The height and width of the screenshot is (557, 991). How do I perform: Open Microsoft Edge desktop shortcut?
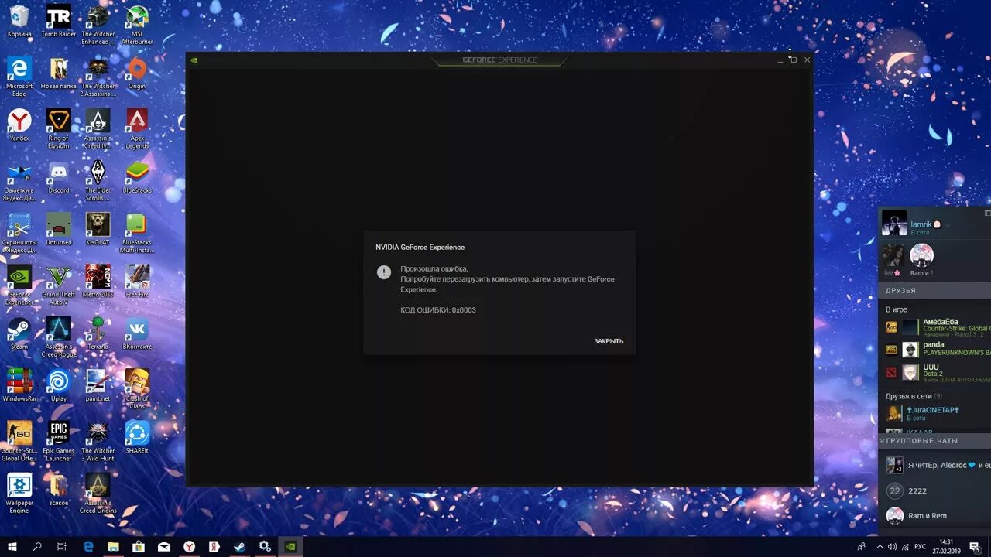pos(19,77)
